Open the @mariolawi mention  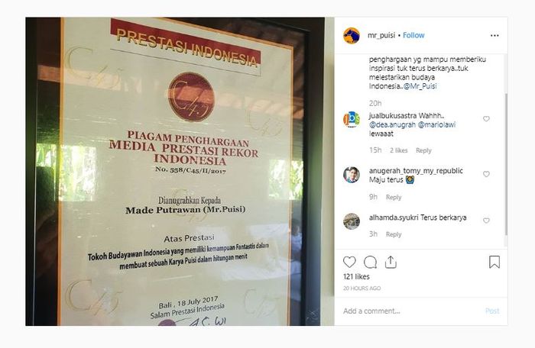tap(436, 124)
